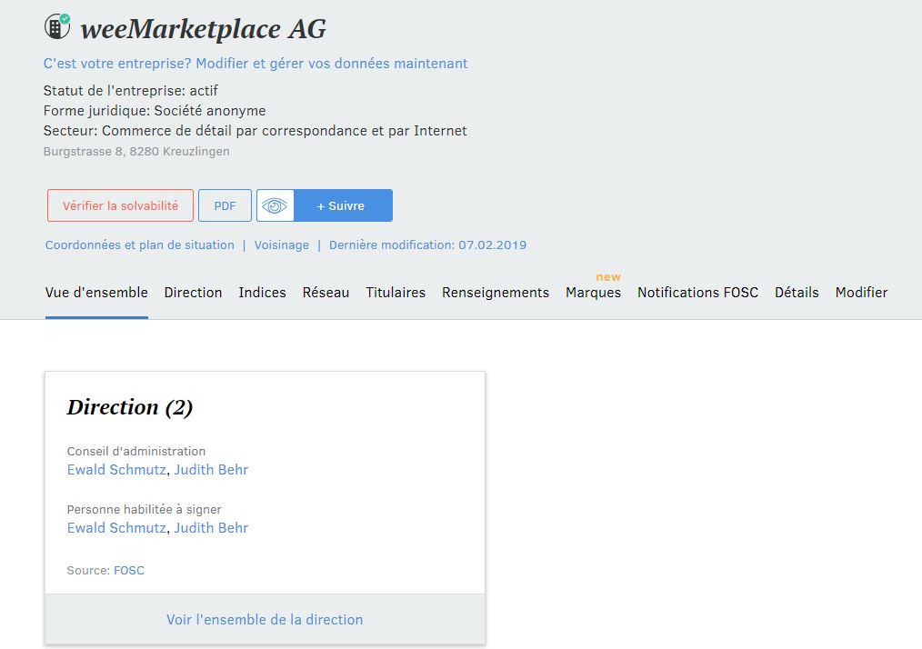Go to the Renseignements tab

[x=496, y=293]
